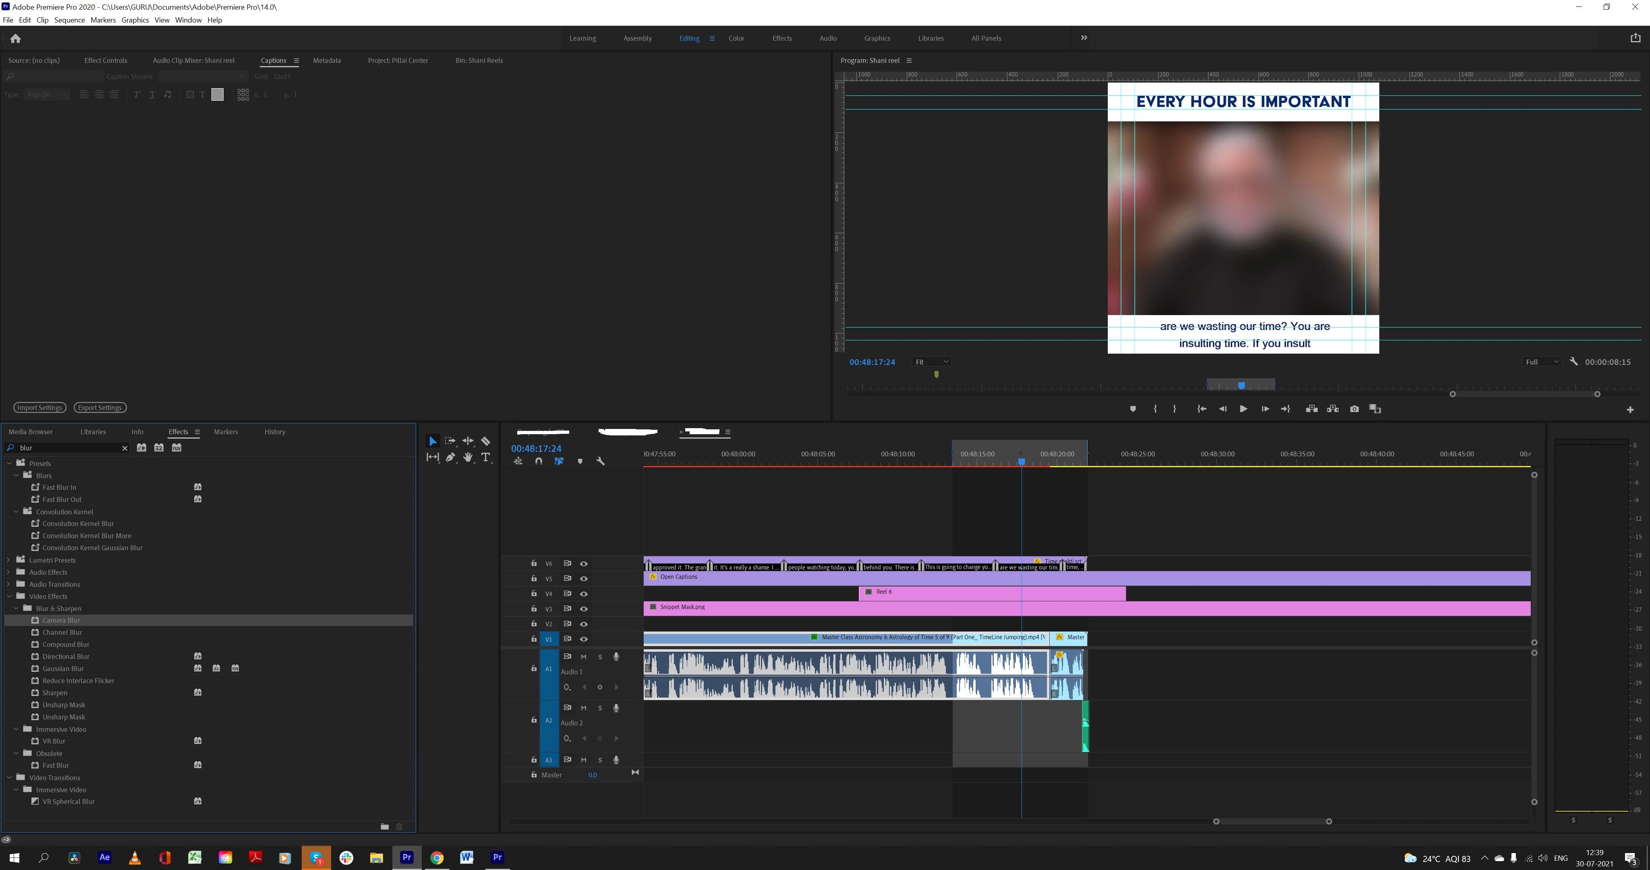Mute the Audio 1 track
This screenshot has width=1650, height=870.
pyautogui.click(x=584, y=657)
